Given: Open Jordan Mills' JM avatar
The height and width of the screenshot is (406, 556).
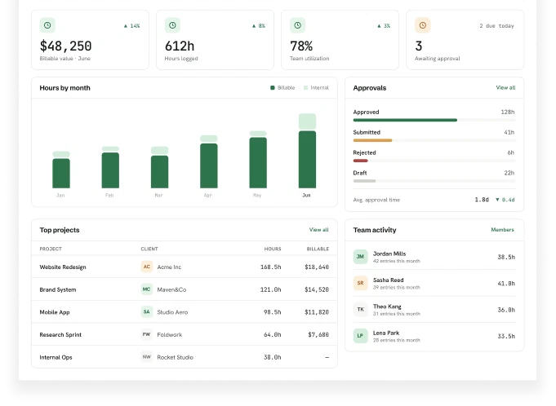Looking at the screenshot, I should (360, 257).
